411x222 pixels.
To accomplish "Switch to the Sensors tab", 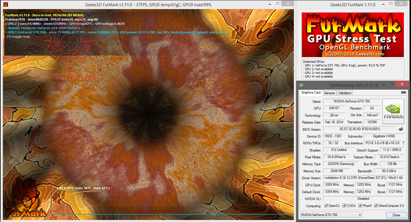I will [x=329, y=93].
